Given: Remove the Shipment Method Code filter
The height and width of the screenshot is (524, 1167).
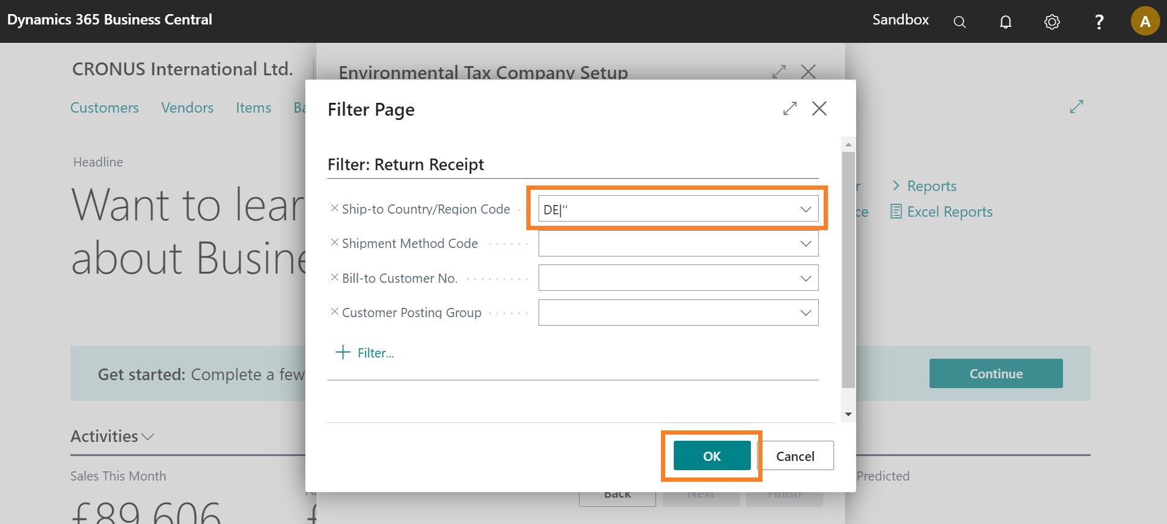Looking at the screenshot, I should [334, 242].
